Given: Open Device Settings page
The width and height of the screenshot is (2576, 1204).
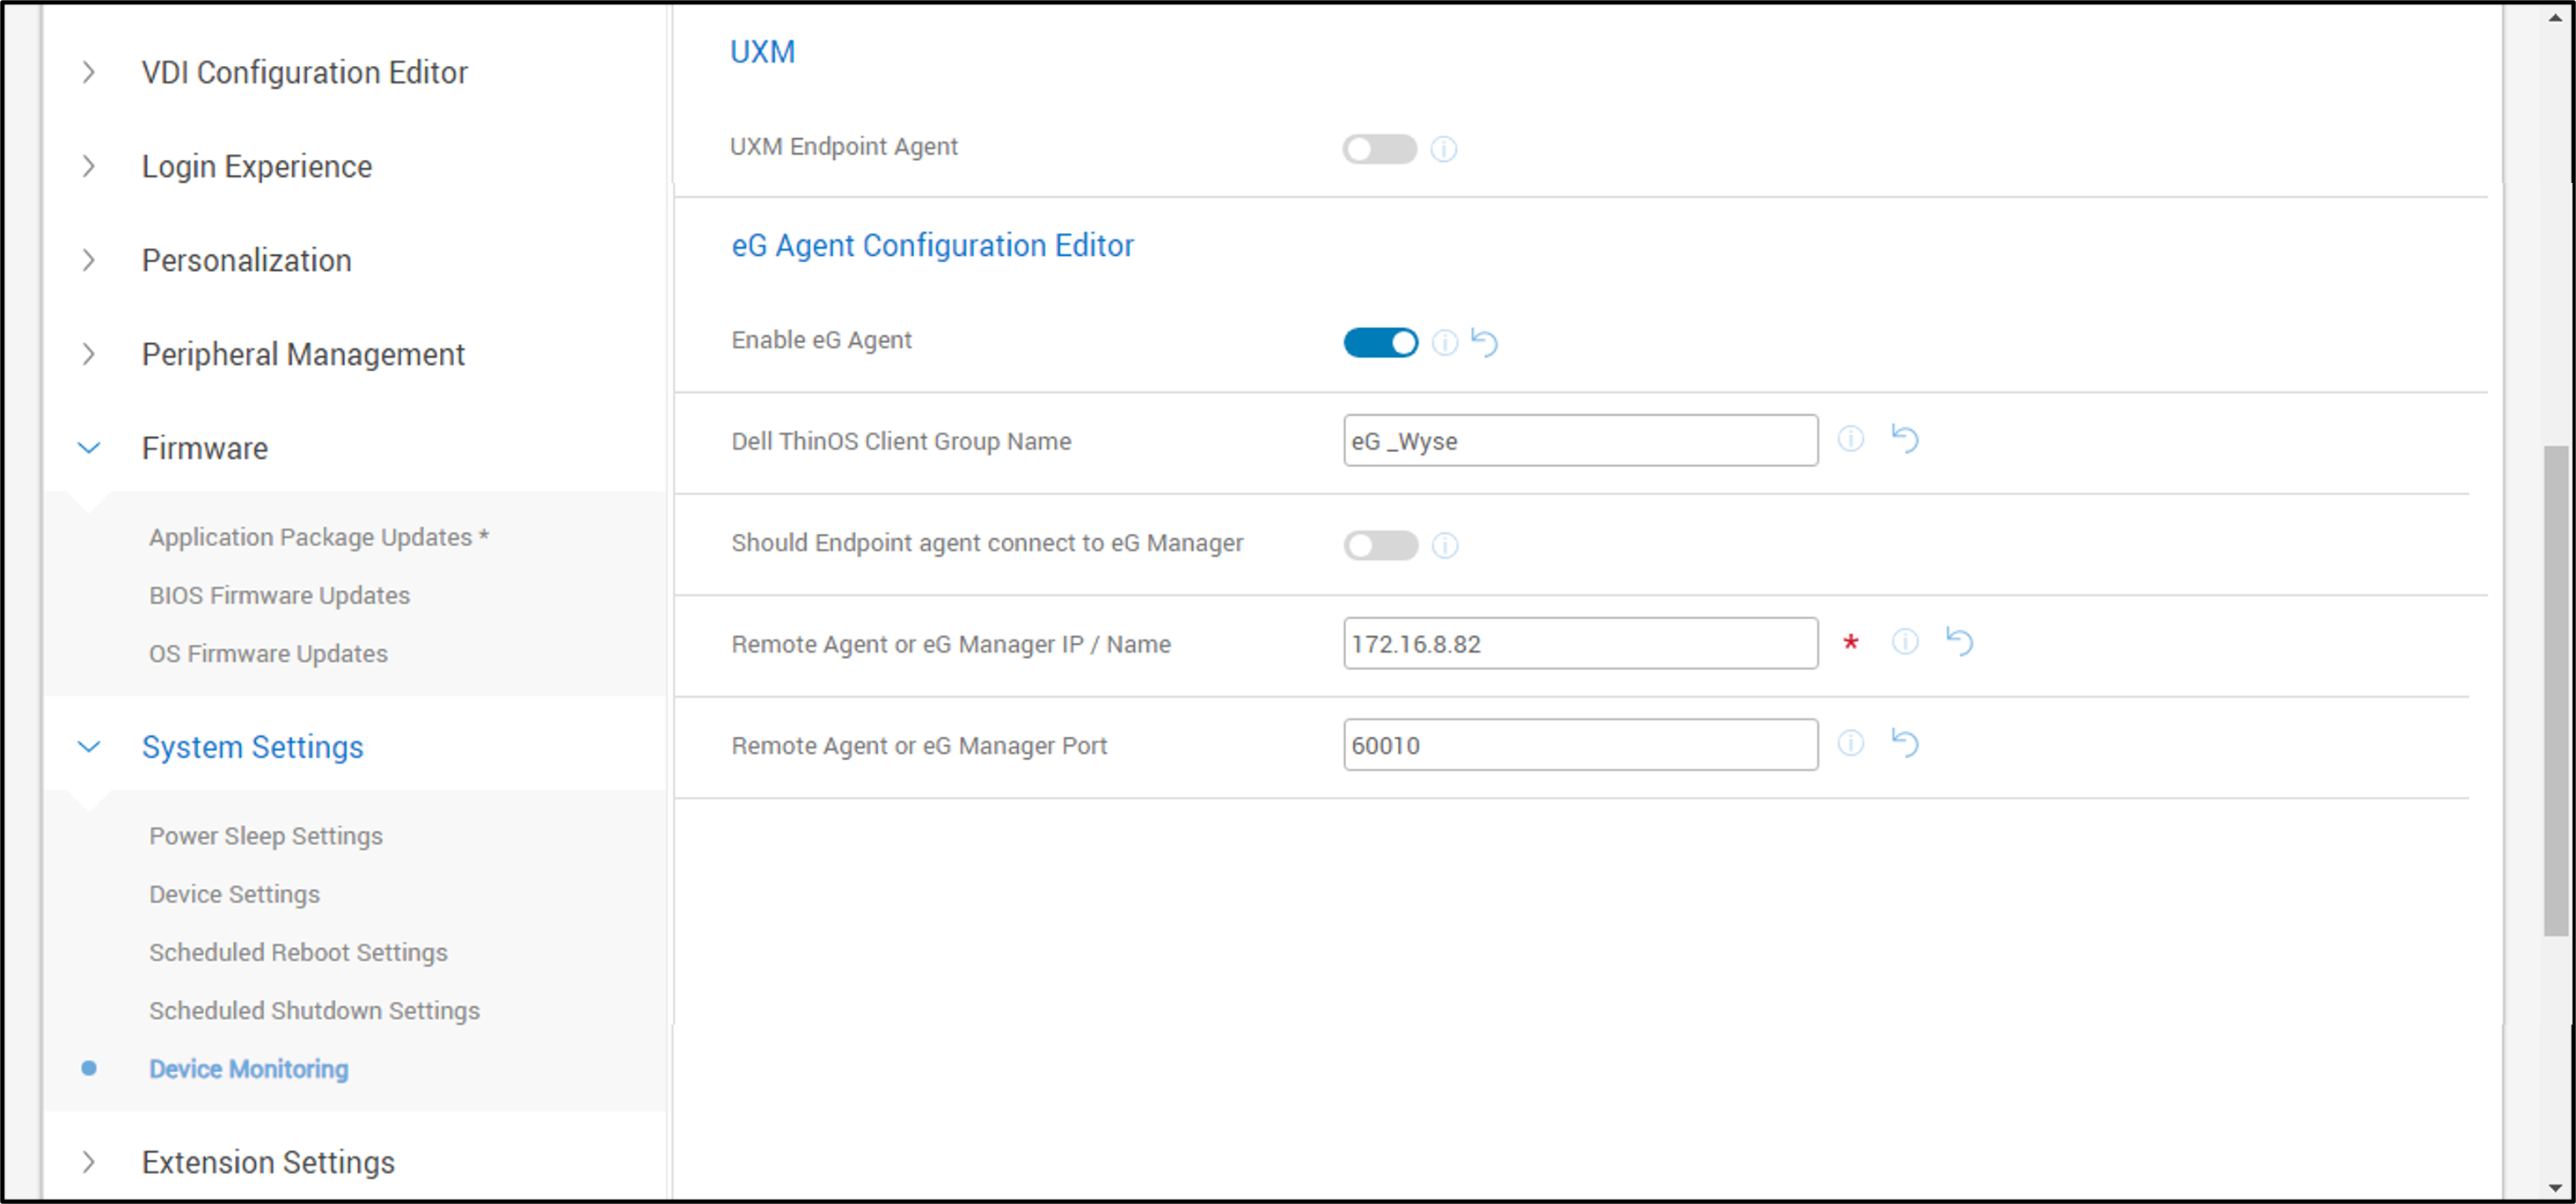Looking at the screenshot, I should tap(234, 894).
